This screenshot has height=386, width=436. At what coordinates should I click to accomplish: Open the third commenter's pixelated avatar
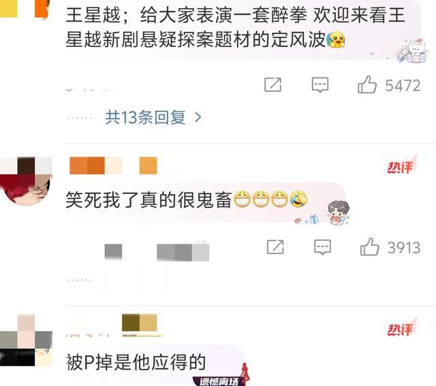(26, 340)
